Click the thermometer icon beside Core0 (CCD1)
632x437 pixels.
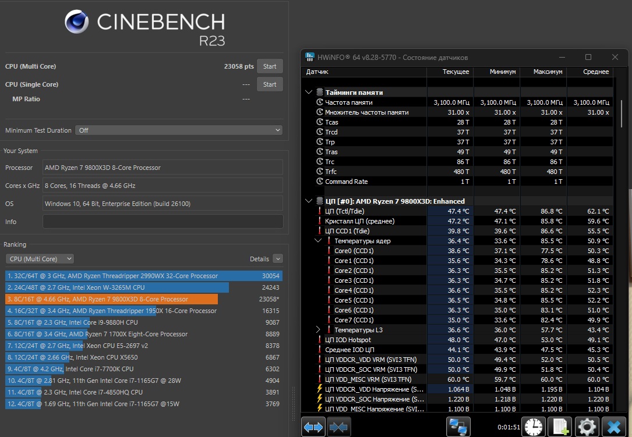click(x=329, y=251)
